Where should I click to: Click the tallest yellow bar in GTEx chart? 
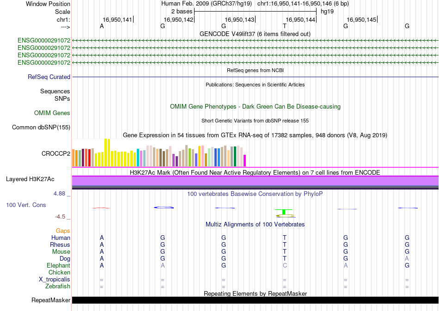click(105, 152)
